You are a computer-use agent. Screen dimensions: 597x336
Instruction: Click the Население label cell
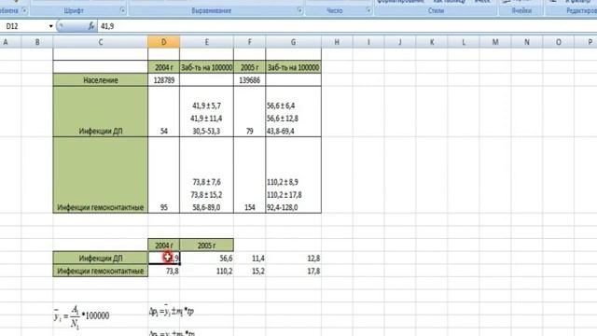(101, 80)
